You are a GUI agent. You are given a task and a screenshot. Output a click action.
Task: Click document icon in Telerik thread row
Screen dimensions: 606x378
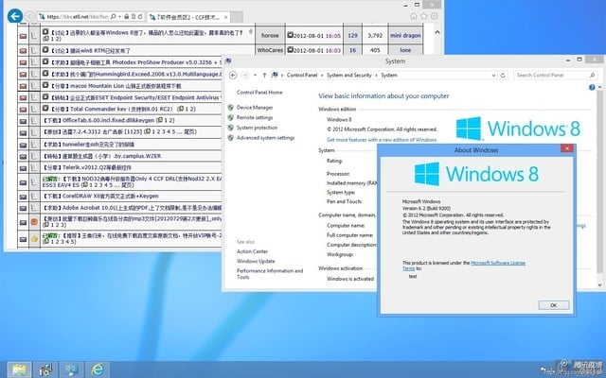[x=34, y=168]
